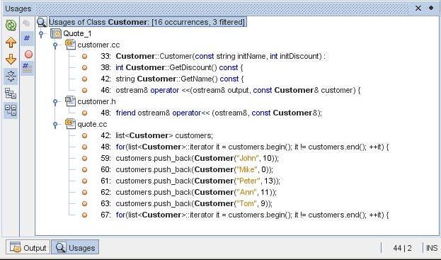
Task: Close the Usages panel
Action: [x=418, y=9]
